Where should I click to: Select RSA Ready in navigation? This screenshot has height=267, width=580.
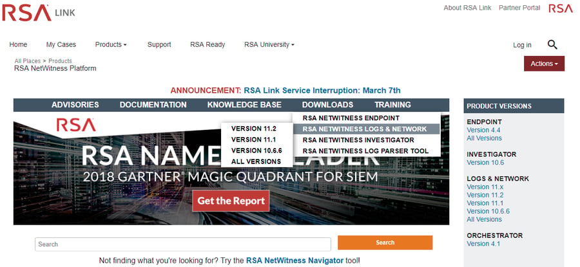208,44
